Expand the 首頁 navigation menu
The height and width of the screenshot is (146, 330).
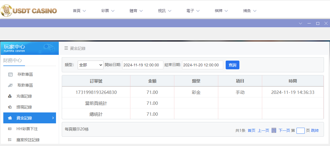point(79,11)
